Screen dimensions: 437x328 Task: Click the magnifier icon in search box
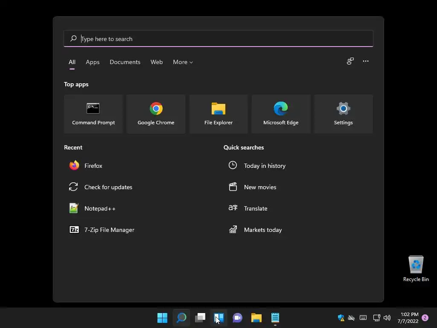point(73,38)
